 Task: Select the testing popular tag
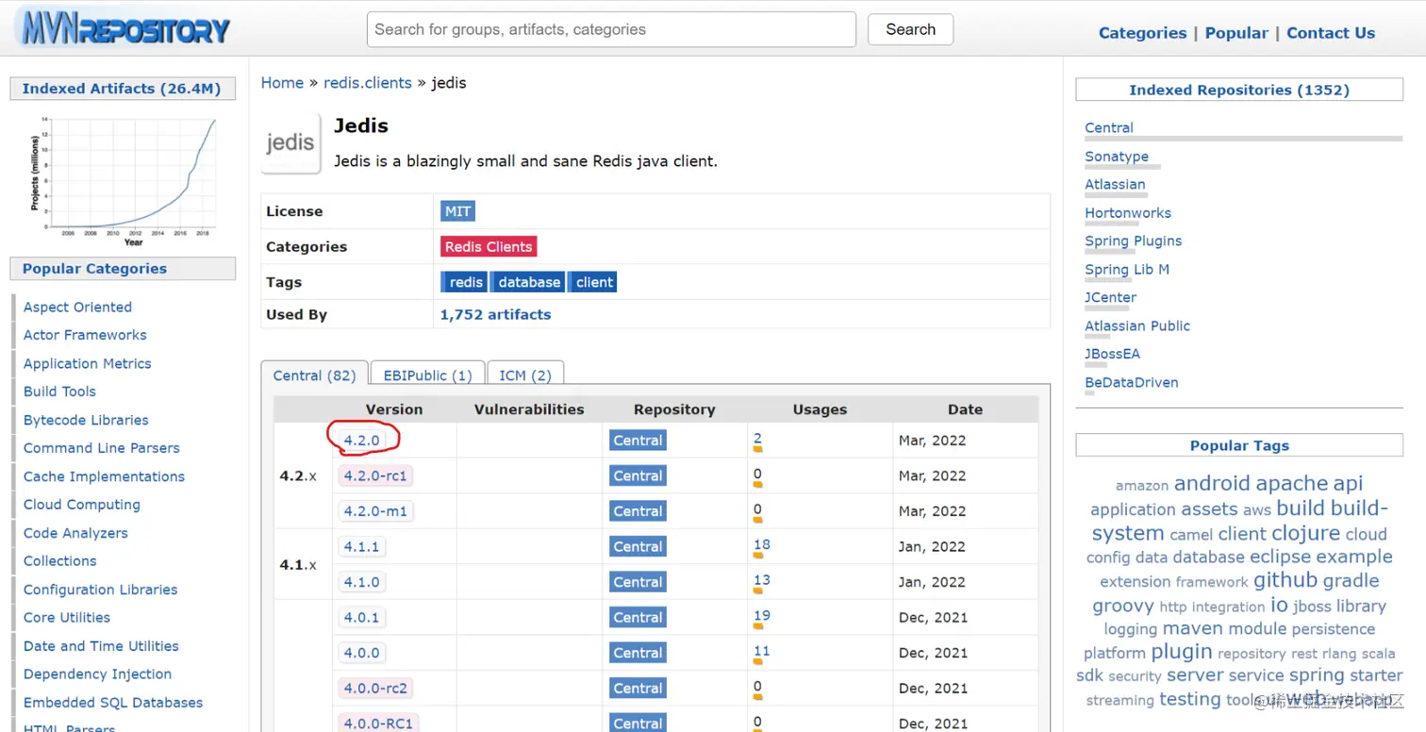pos(1190,699)
